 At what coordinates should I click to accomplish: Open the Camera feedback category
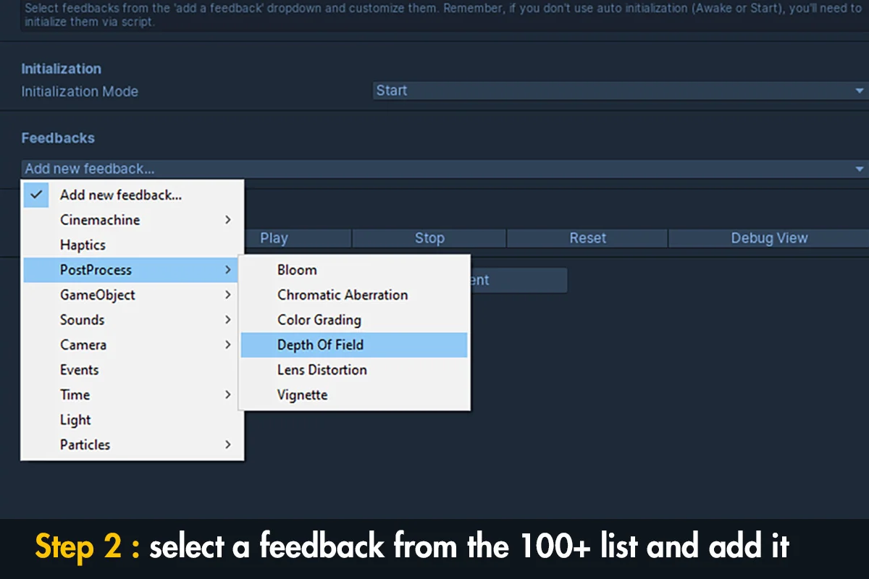tap(83, 345)
